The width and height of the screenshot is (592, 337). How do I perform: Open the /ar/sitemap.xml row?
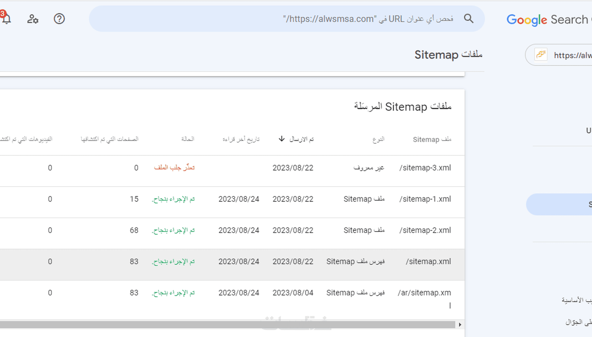424,293
